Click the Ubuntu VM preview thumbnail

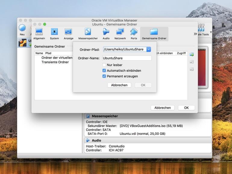(x=202, y=67)
